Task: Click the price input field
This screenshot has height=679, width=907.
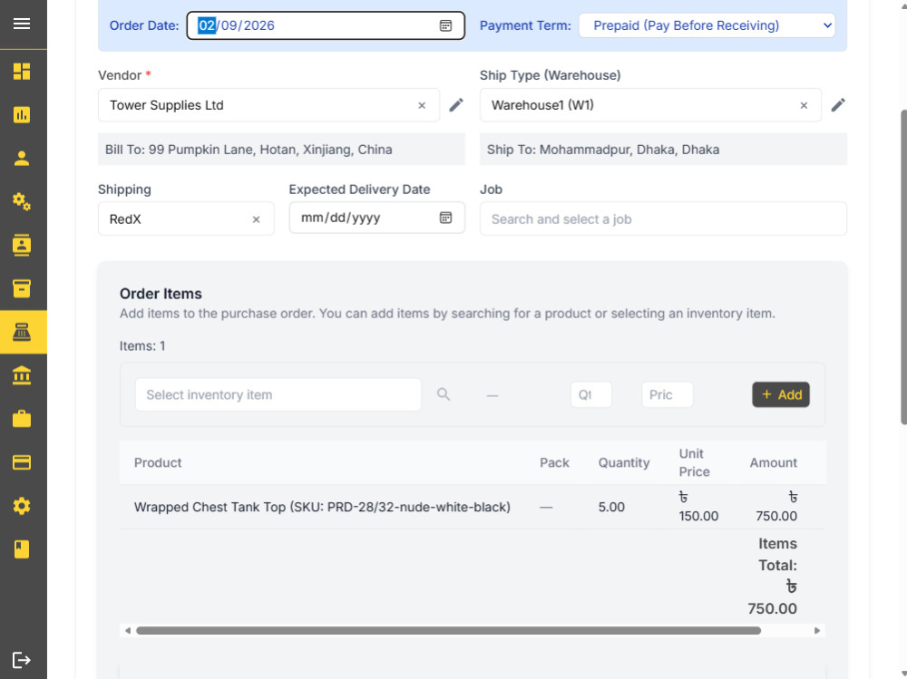Action: (x=667, y=394)
